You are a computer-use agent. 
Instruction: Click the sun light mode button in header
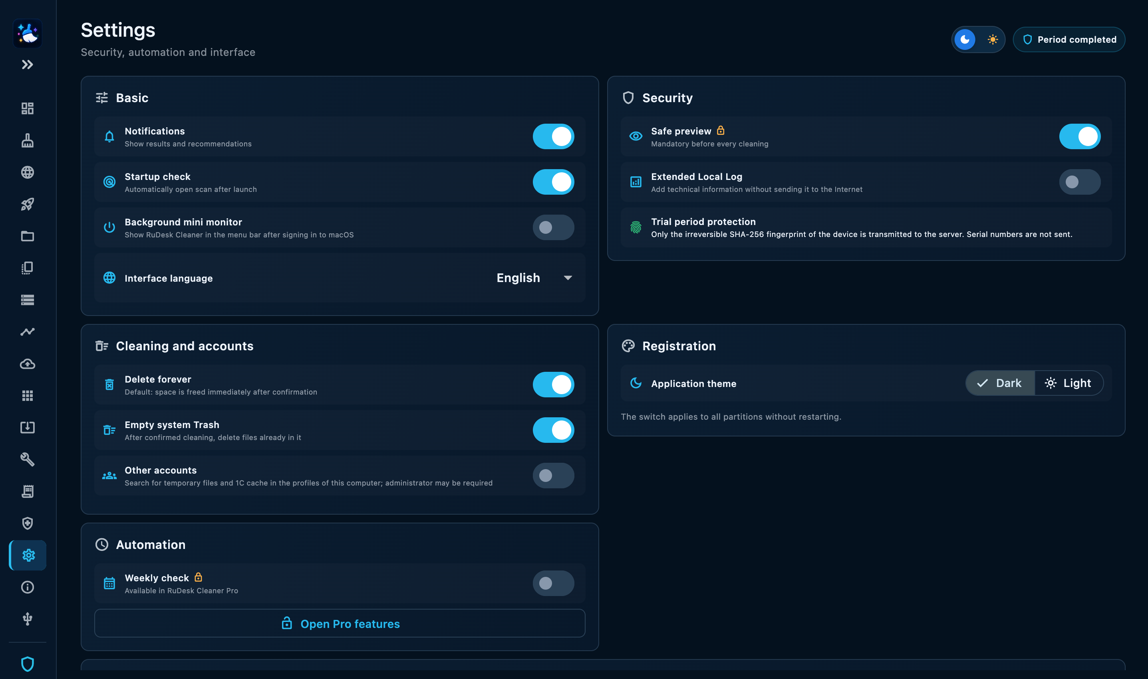click(x=992, y=39)
